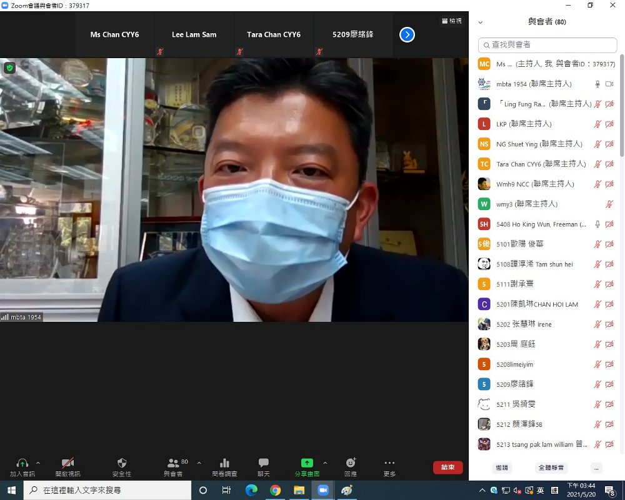Expand the arrow beside 加入音訊
Image resolution: width=625 pixels, height=500 pixels.
[38, 463]
